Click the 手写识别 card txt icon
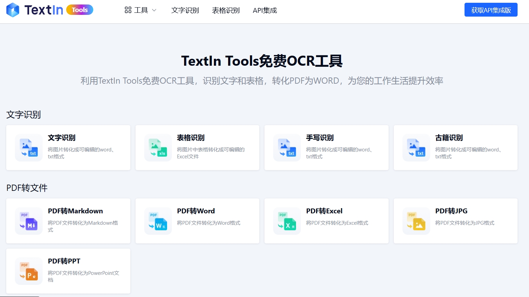The width and height of the screenshot is (529, 297). 287,148
